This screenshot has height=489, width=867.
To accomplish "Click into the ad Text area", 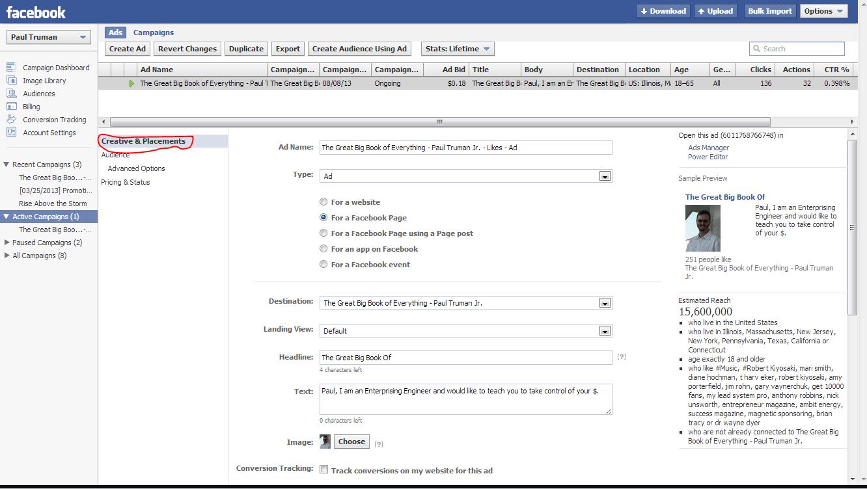I will [466, 399].
